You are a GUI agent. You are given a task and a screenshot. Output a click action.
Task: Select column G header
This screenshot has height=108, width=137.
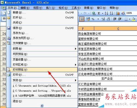[116, 29]
